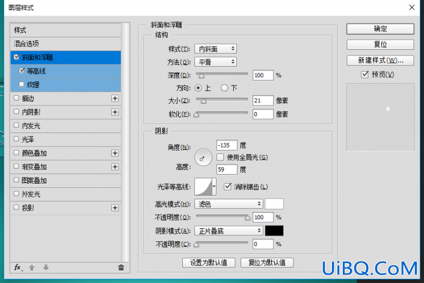Viewport: 424px width, 283px height.
Task: Click the 深度 slider handle
Action: [x=201, y=75]
